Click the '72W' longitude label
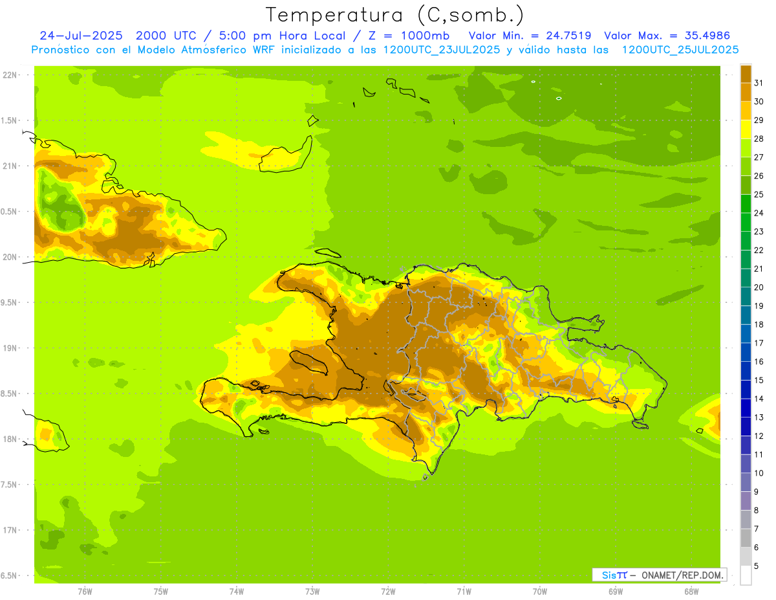This screenshot has width=776, height=600. coord(388,592)
